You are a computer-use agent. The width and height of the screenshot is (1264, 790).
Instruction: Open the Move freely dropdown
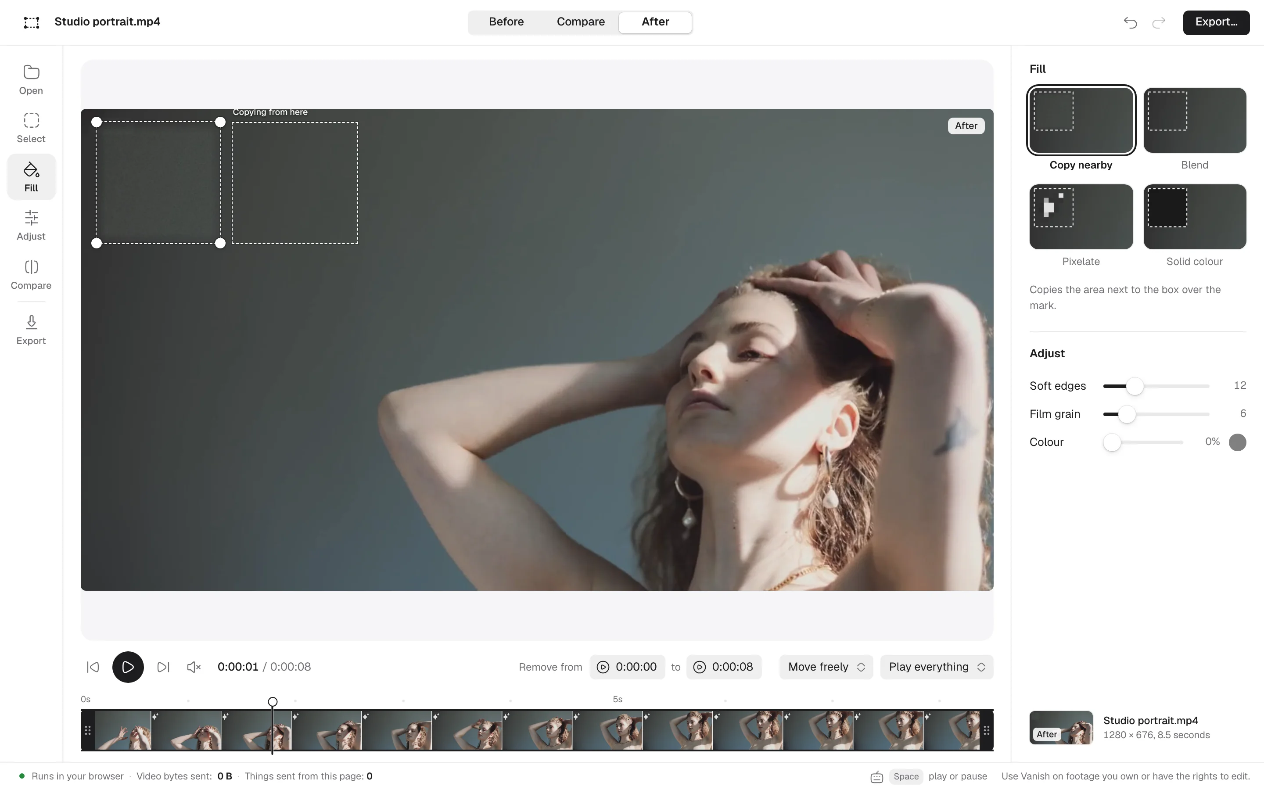tap(826, 667)
